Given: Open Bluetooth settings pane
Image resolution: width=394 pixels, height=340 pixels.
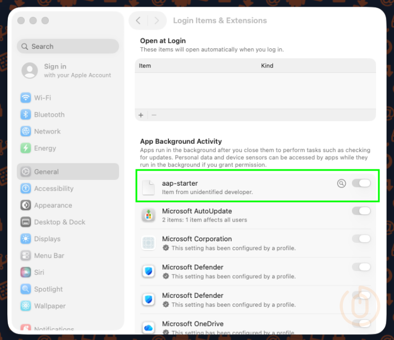Looking at the screenshot, I should [68, 114].
